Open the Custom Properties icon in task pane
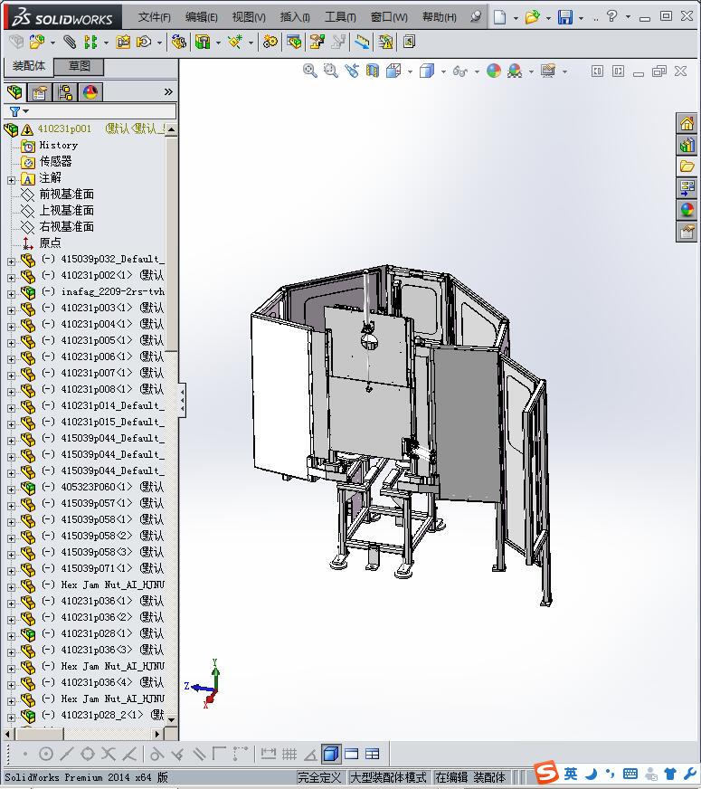 tap(687, 232)
